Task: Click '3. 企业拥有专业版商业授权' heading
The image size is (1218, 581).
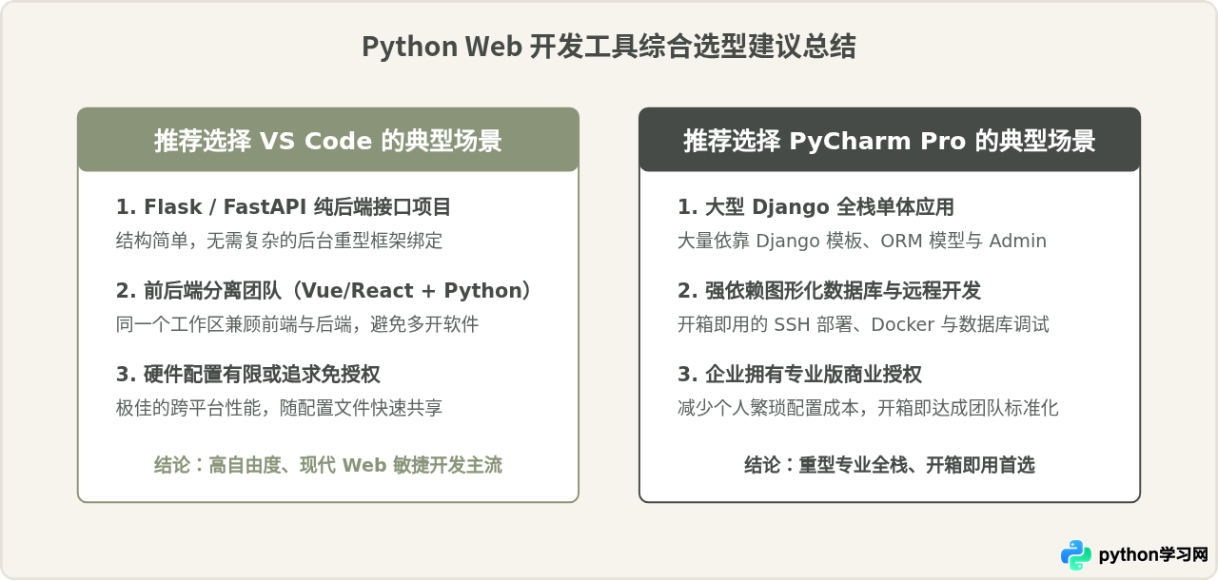Action: click(x=800, y=374)
